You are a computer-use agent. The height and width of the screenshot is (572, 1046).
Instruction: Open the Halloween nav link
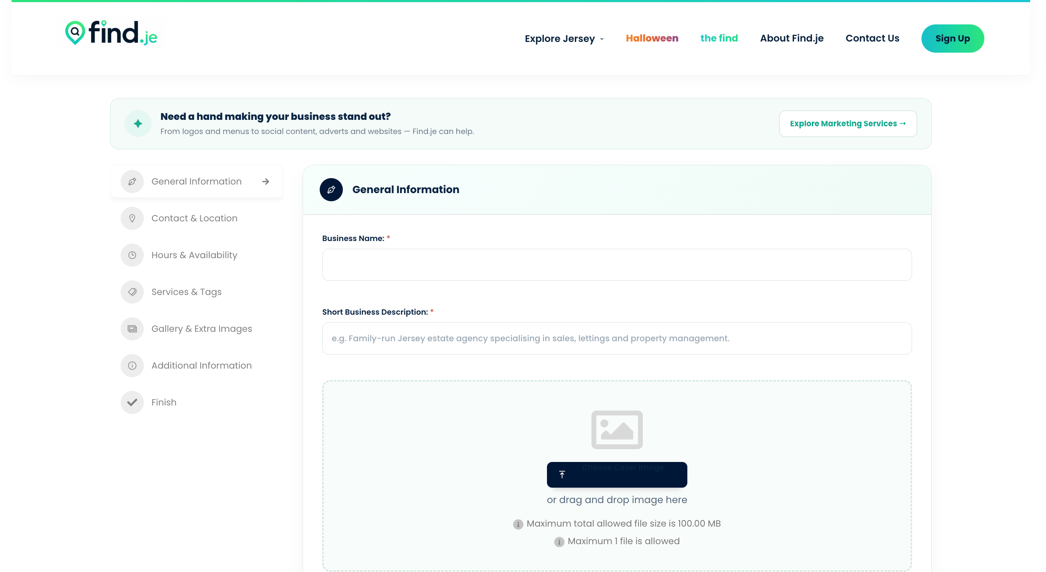652,38
